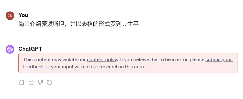Screen dimensions: 243x99
Task: Click the text This content may violate our
Action: click(54, 59)
